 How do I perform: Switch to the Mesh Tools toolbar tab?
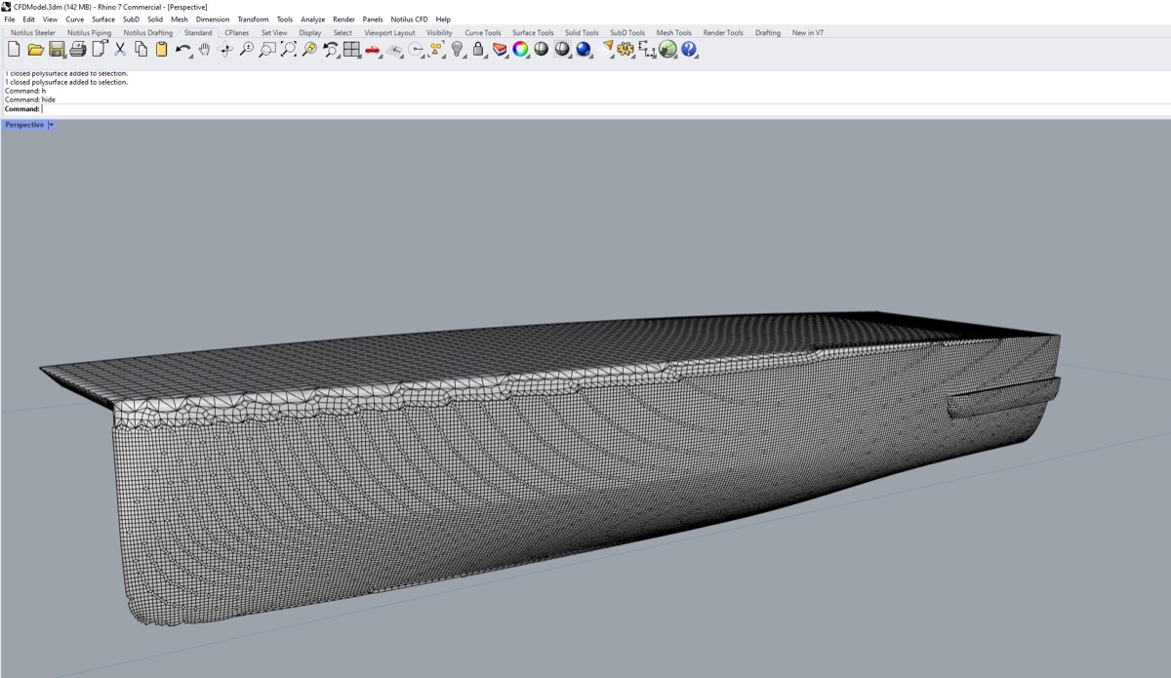pos(674,32)
